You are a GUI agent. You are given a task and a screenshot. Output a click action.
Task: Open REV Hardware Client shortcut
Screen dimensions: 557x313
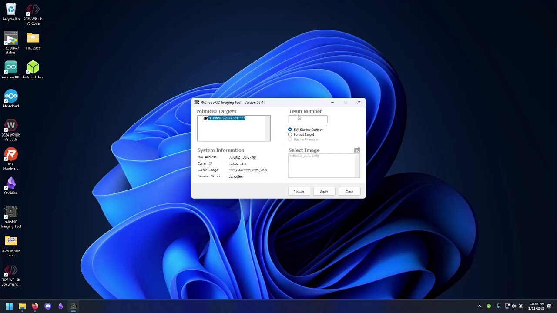(x=11, y=159)
